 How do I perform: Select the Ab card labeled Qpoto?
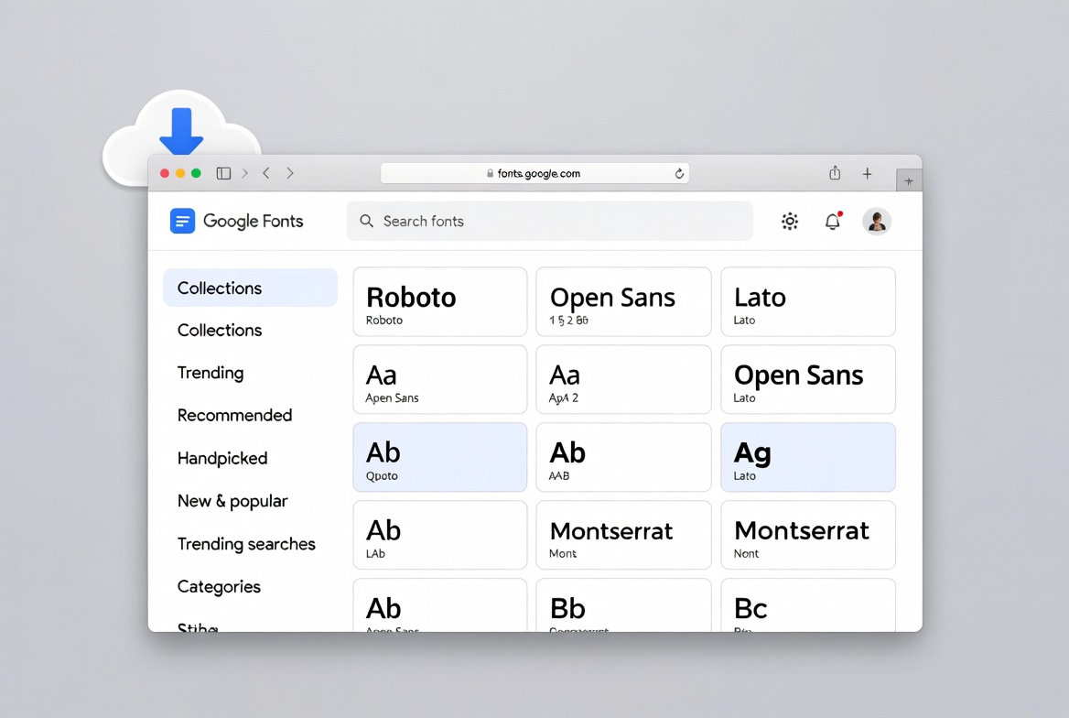[x=439, y=457]
